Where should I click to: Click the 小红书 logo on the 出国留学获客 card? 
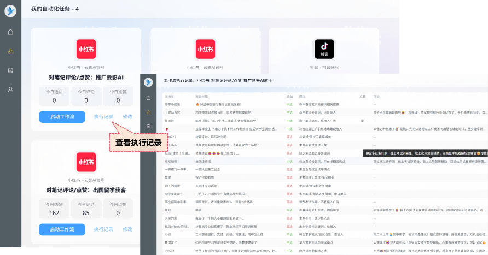pyautogui.click(x=85, y=162)
